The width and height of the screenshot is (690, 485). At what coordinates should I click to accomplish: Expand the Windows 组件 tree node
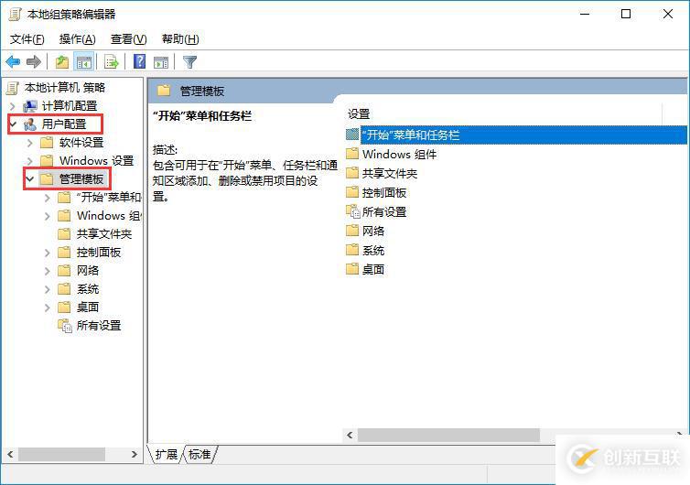pyautogui.click(x=47, y=216)
